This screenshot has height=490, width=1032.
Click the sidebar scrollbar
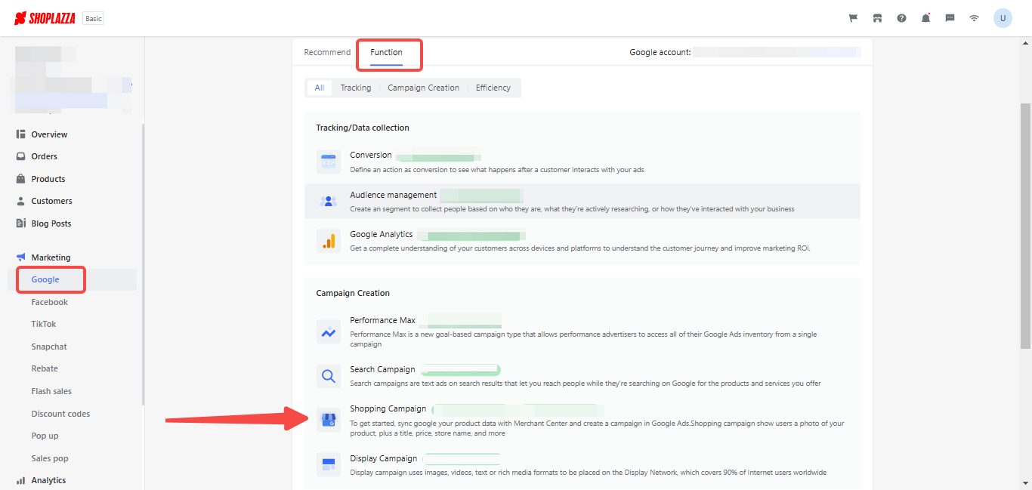coord(143,264)
